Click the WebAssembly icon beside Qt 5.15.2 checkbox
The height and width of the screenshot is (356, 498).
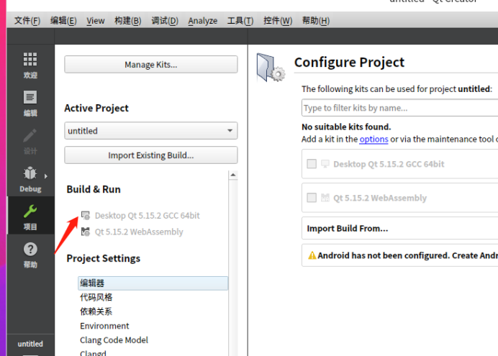325,198
